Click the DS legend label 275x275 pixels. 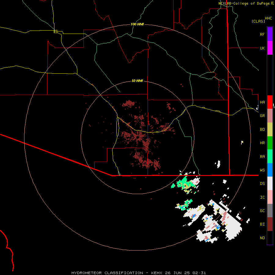[262, 184]
